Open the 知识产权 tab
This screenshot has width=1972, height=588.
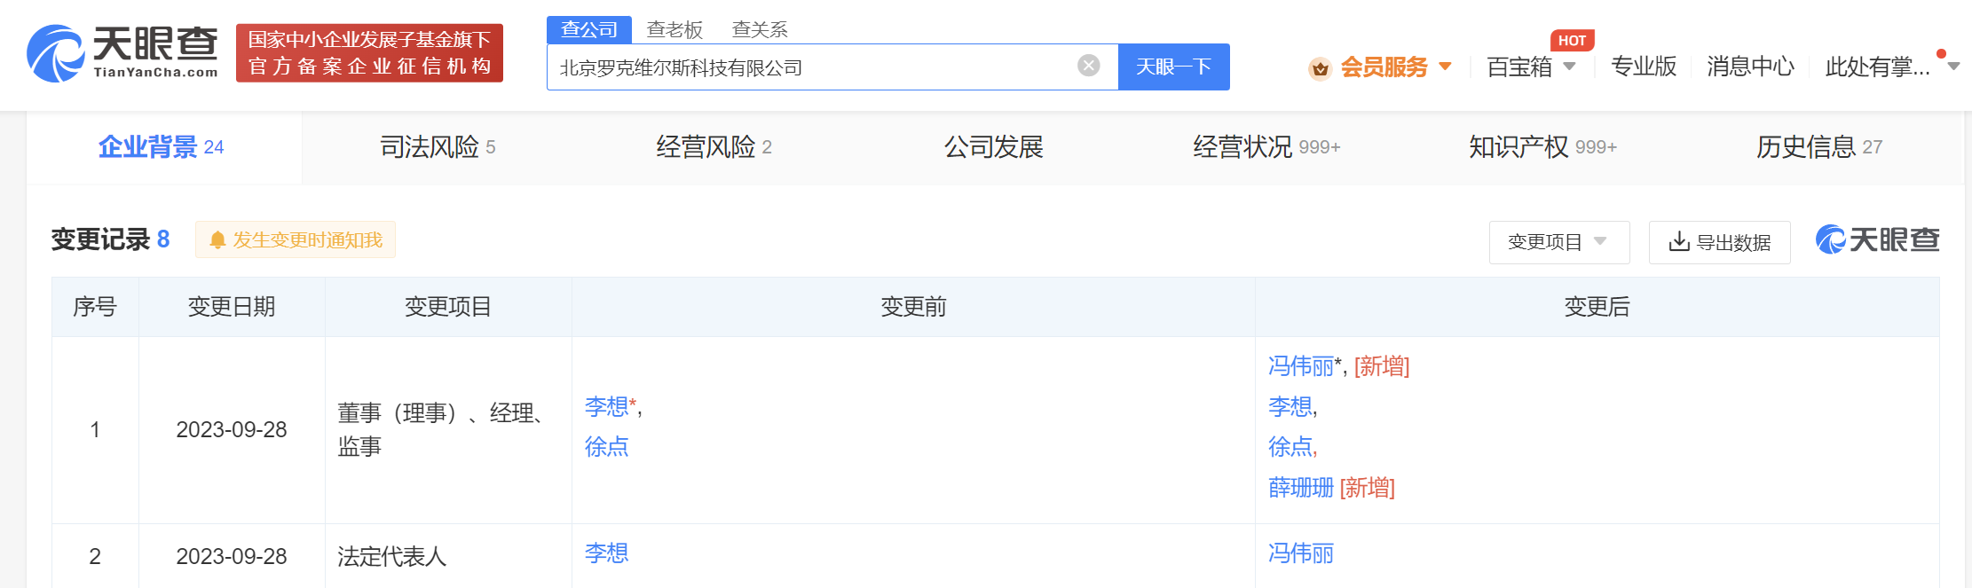pyautogui.click(x=1542, y=147)
